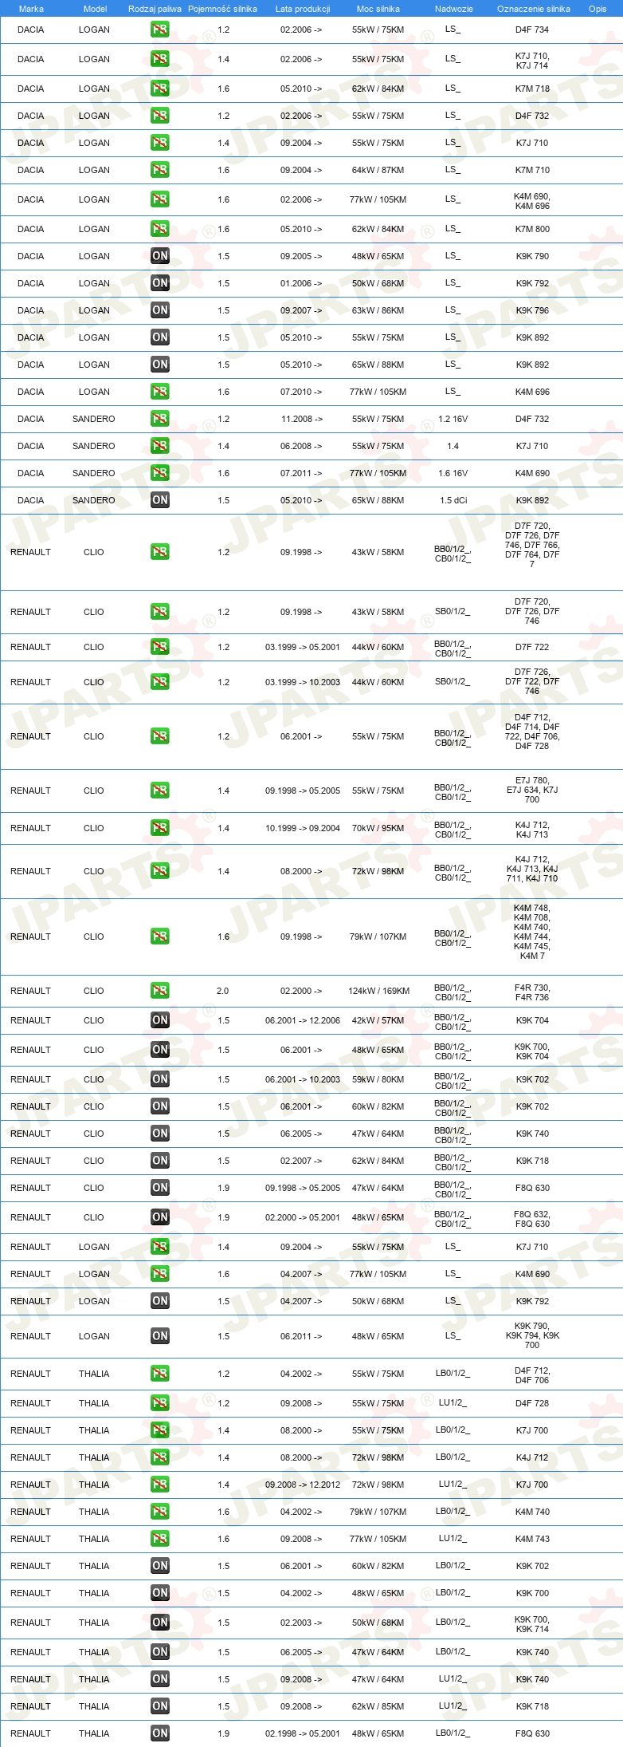
Task: Click the production date 07.2011 ->
Action: pyautogui.click(x=301, y=473)
